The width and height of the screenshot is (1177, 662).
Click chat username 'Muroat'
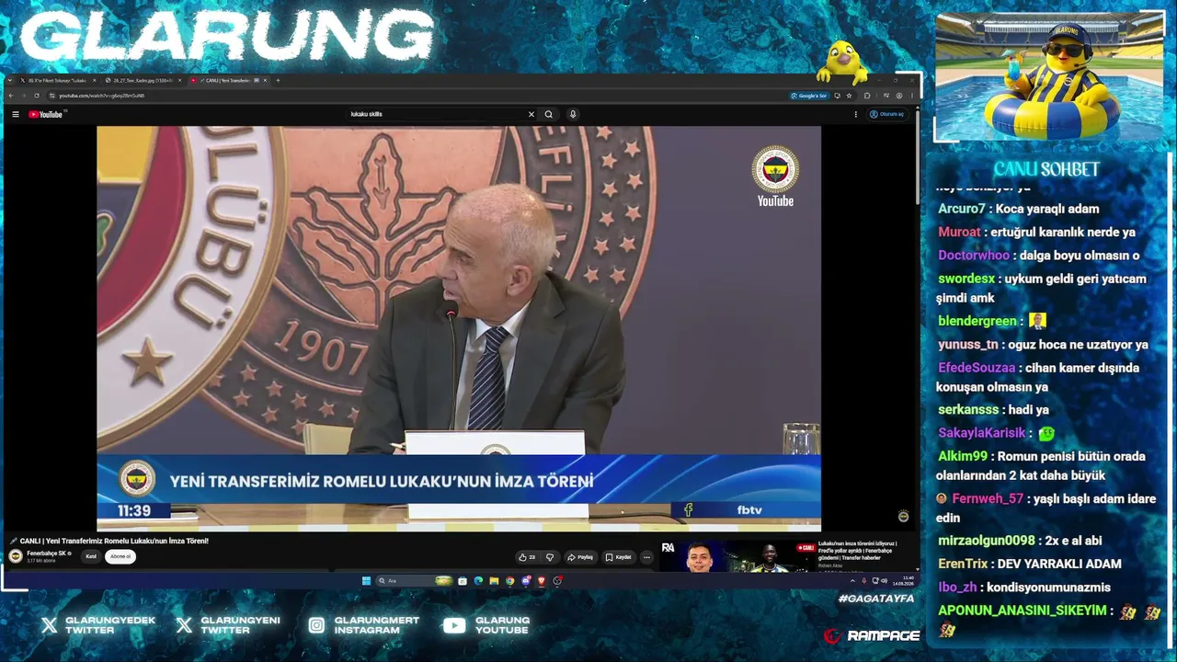(x=959, y=233)
